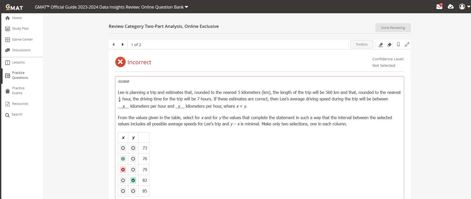
Task: Select the eraser tool icon
Action: point(389,45)
